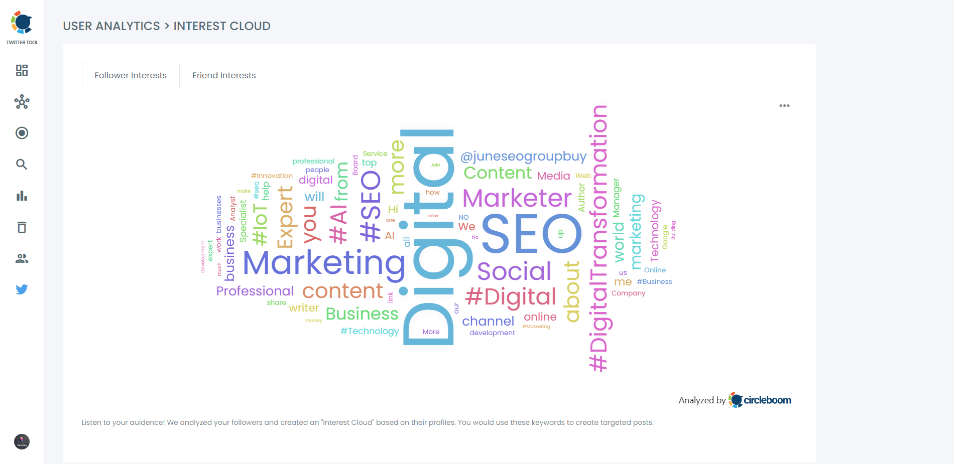Open the search tool in the sidebar

pyautogui.click(x=22, y=164)
